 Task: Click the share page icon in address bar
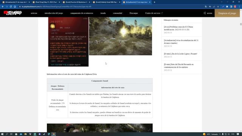pos(214,7)
